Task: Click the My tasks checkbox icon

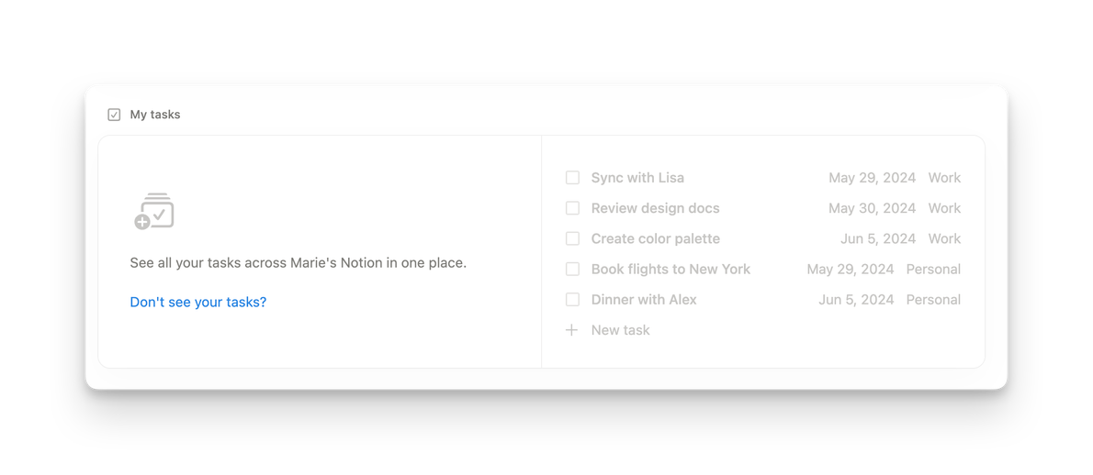Action: point(114,115)
